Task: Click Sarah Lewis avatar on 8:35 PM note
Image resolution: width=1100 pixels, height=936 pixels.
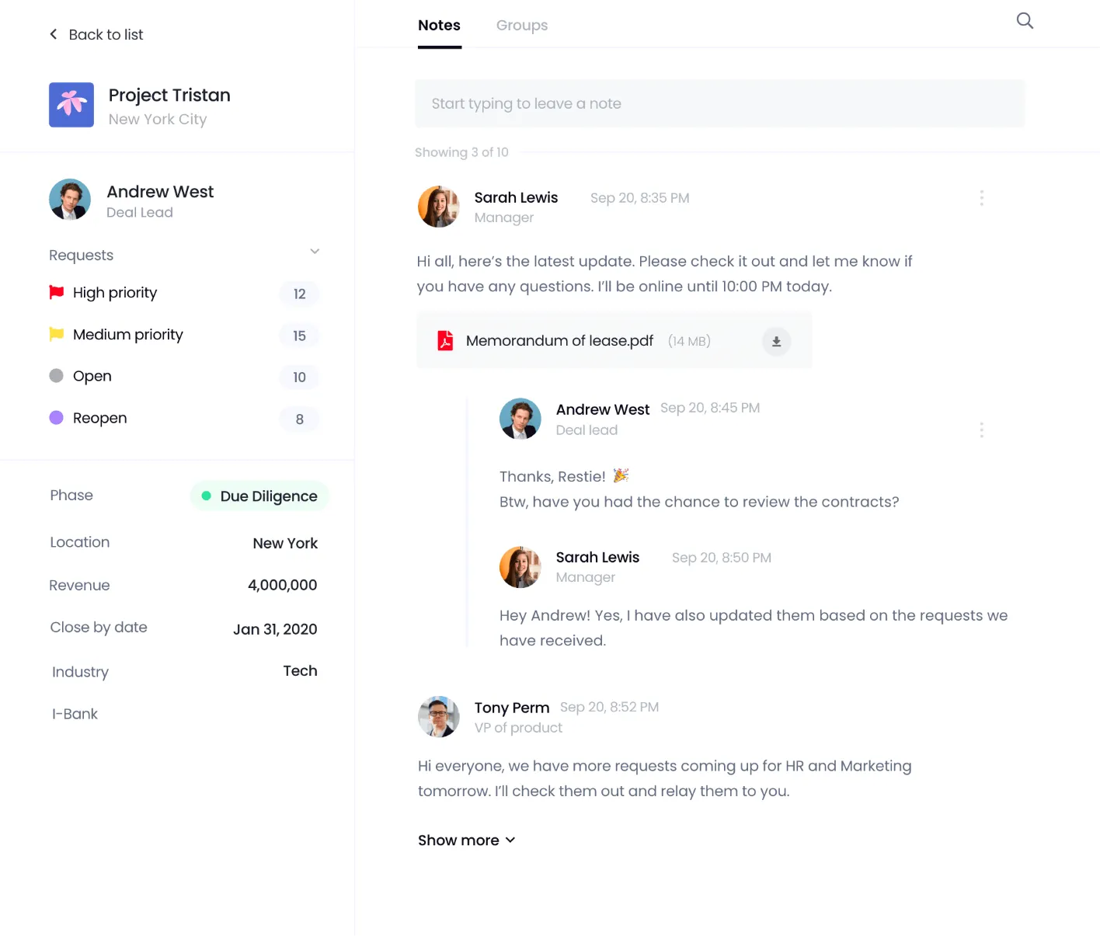Action: pyautogui.click(x=439, y=207)
